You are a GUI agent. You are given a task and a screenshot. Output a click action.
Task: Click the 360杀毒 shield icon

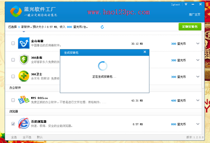tap(24, 60)
